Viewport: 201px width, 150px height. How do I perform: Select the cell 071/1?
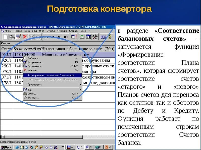click(x=7, y=77)
